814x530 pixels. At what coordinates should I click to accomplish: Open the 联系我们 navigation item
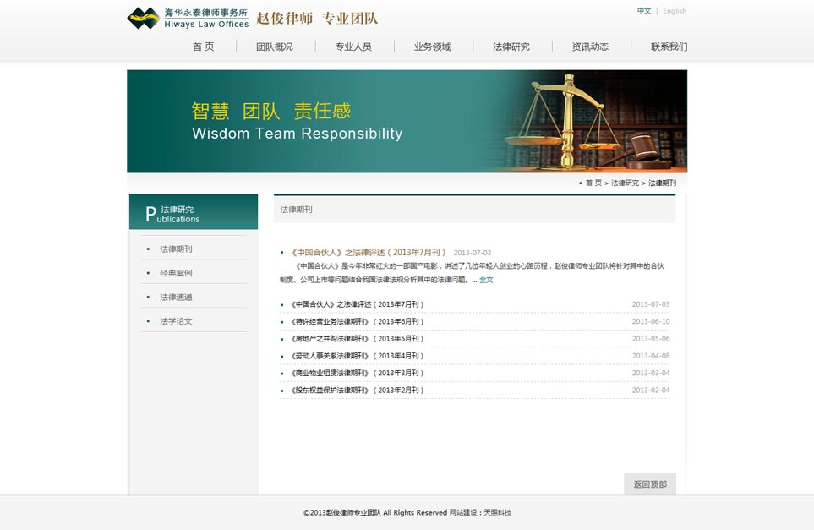[669, 46]
